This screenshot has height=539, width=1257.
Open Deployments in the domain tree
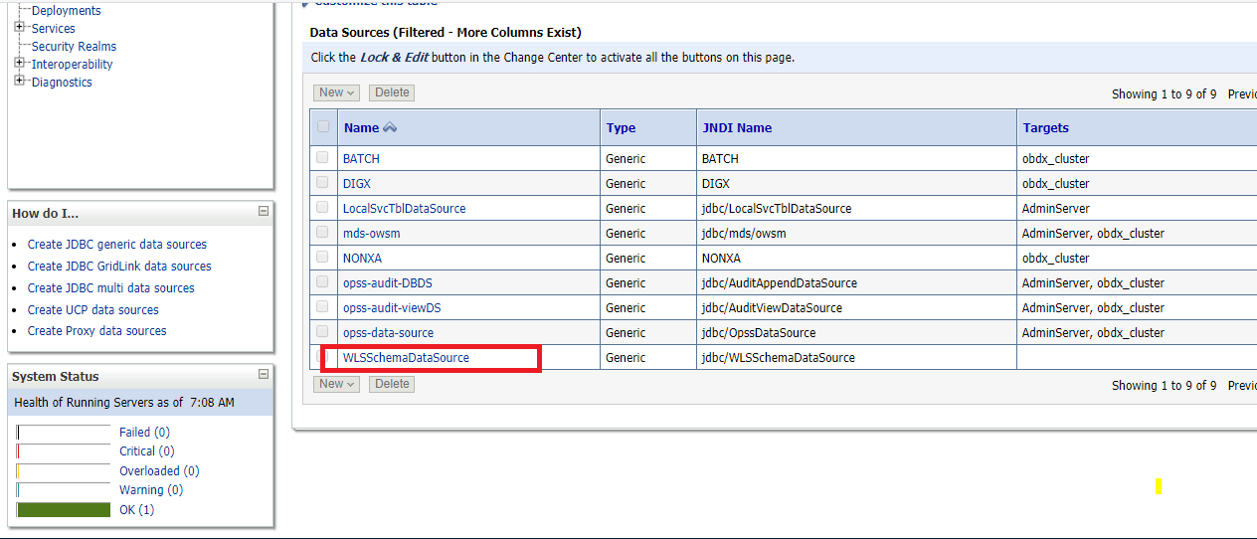tap(66, 11)
